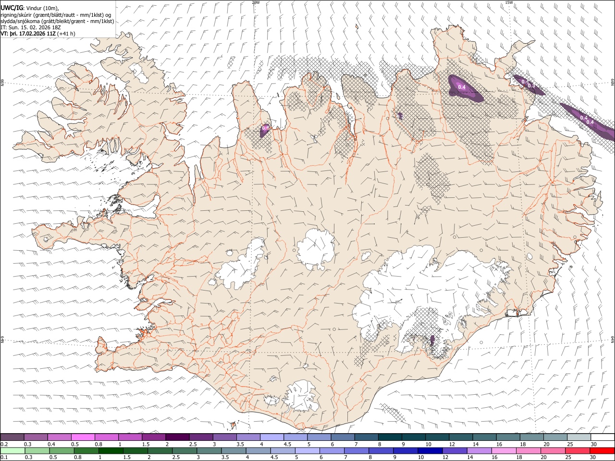The image size is (615, 461).
Task: Click the darkest purple 2 snow swatch
Action: click(x=177, y=437)
